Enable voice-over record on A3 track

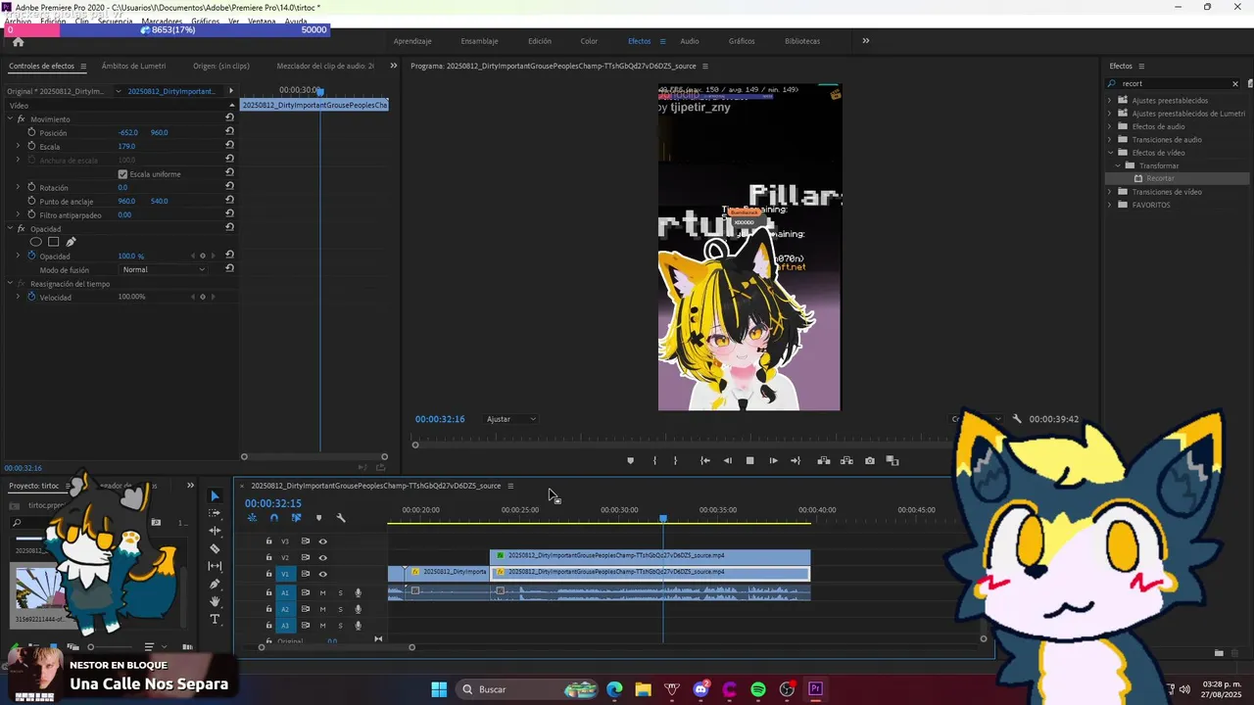click(358, 626)
